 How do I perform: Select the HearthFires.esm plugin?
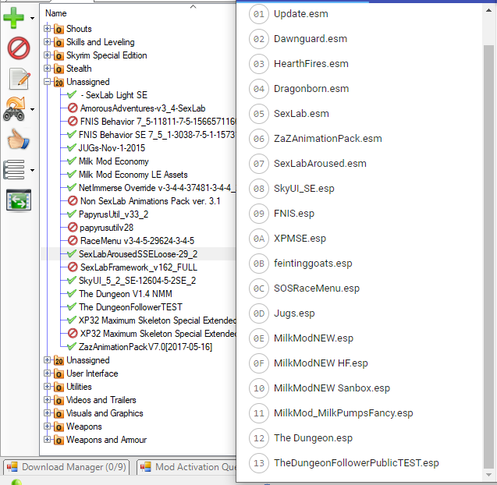pos(311,64)
